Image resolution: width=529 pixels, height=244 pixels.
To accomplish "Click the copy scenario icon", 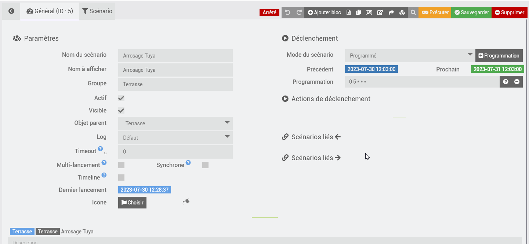I will [x=359, y=12].
